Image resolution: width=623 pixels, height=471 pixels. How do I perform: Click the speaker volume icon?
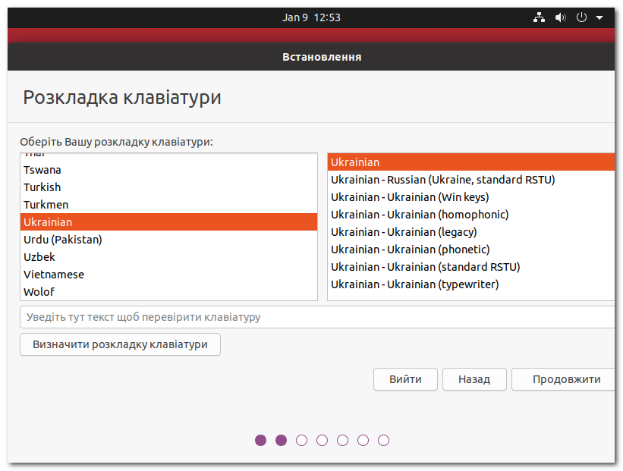point(561,17)
